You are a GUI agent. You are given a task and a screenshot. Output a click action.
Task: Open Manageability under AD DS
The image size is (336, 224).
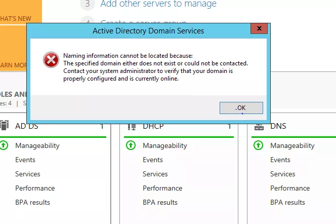tap(37, 145)
